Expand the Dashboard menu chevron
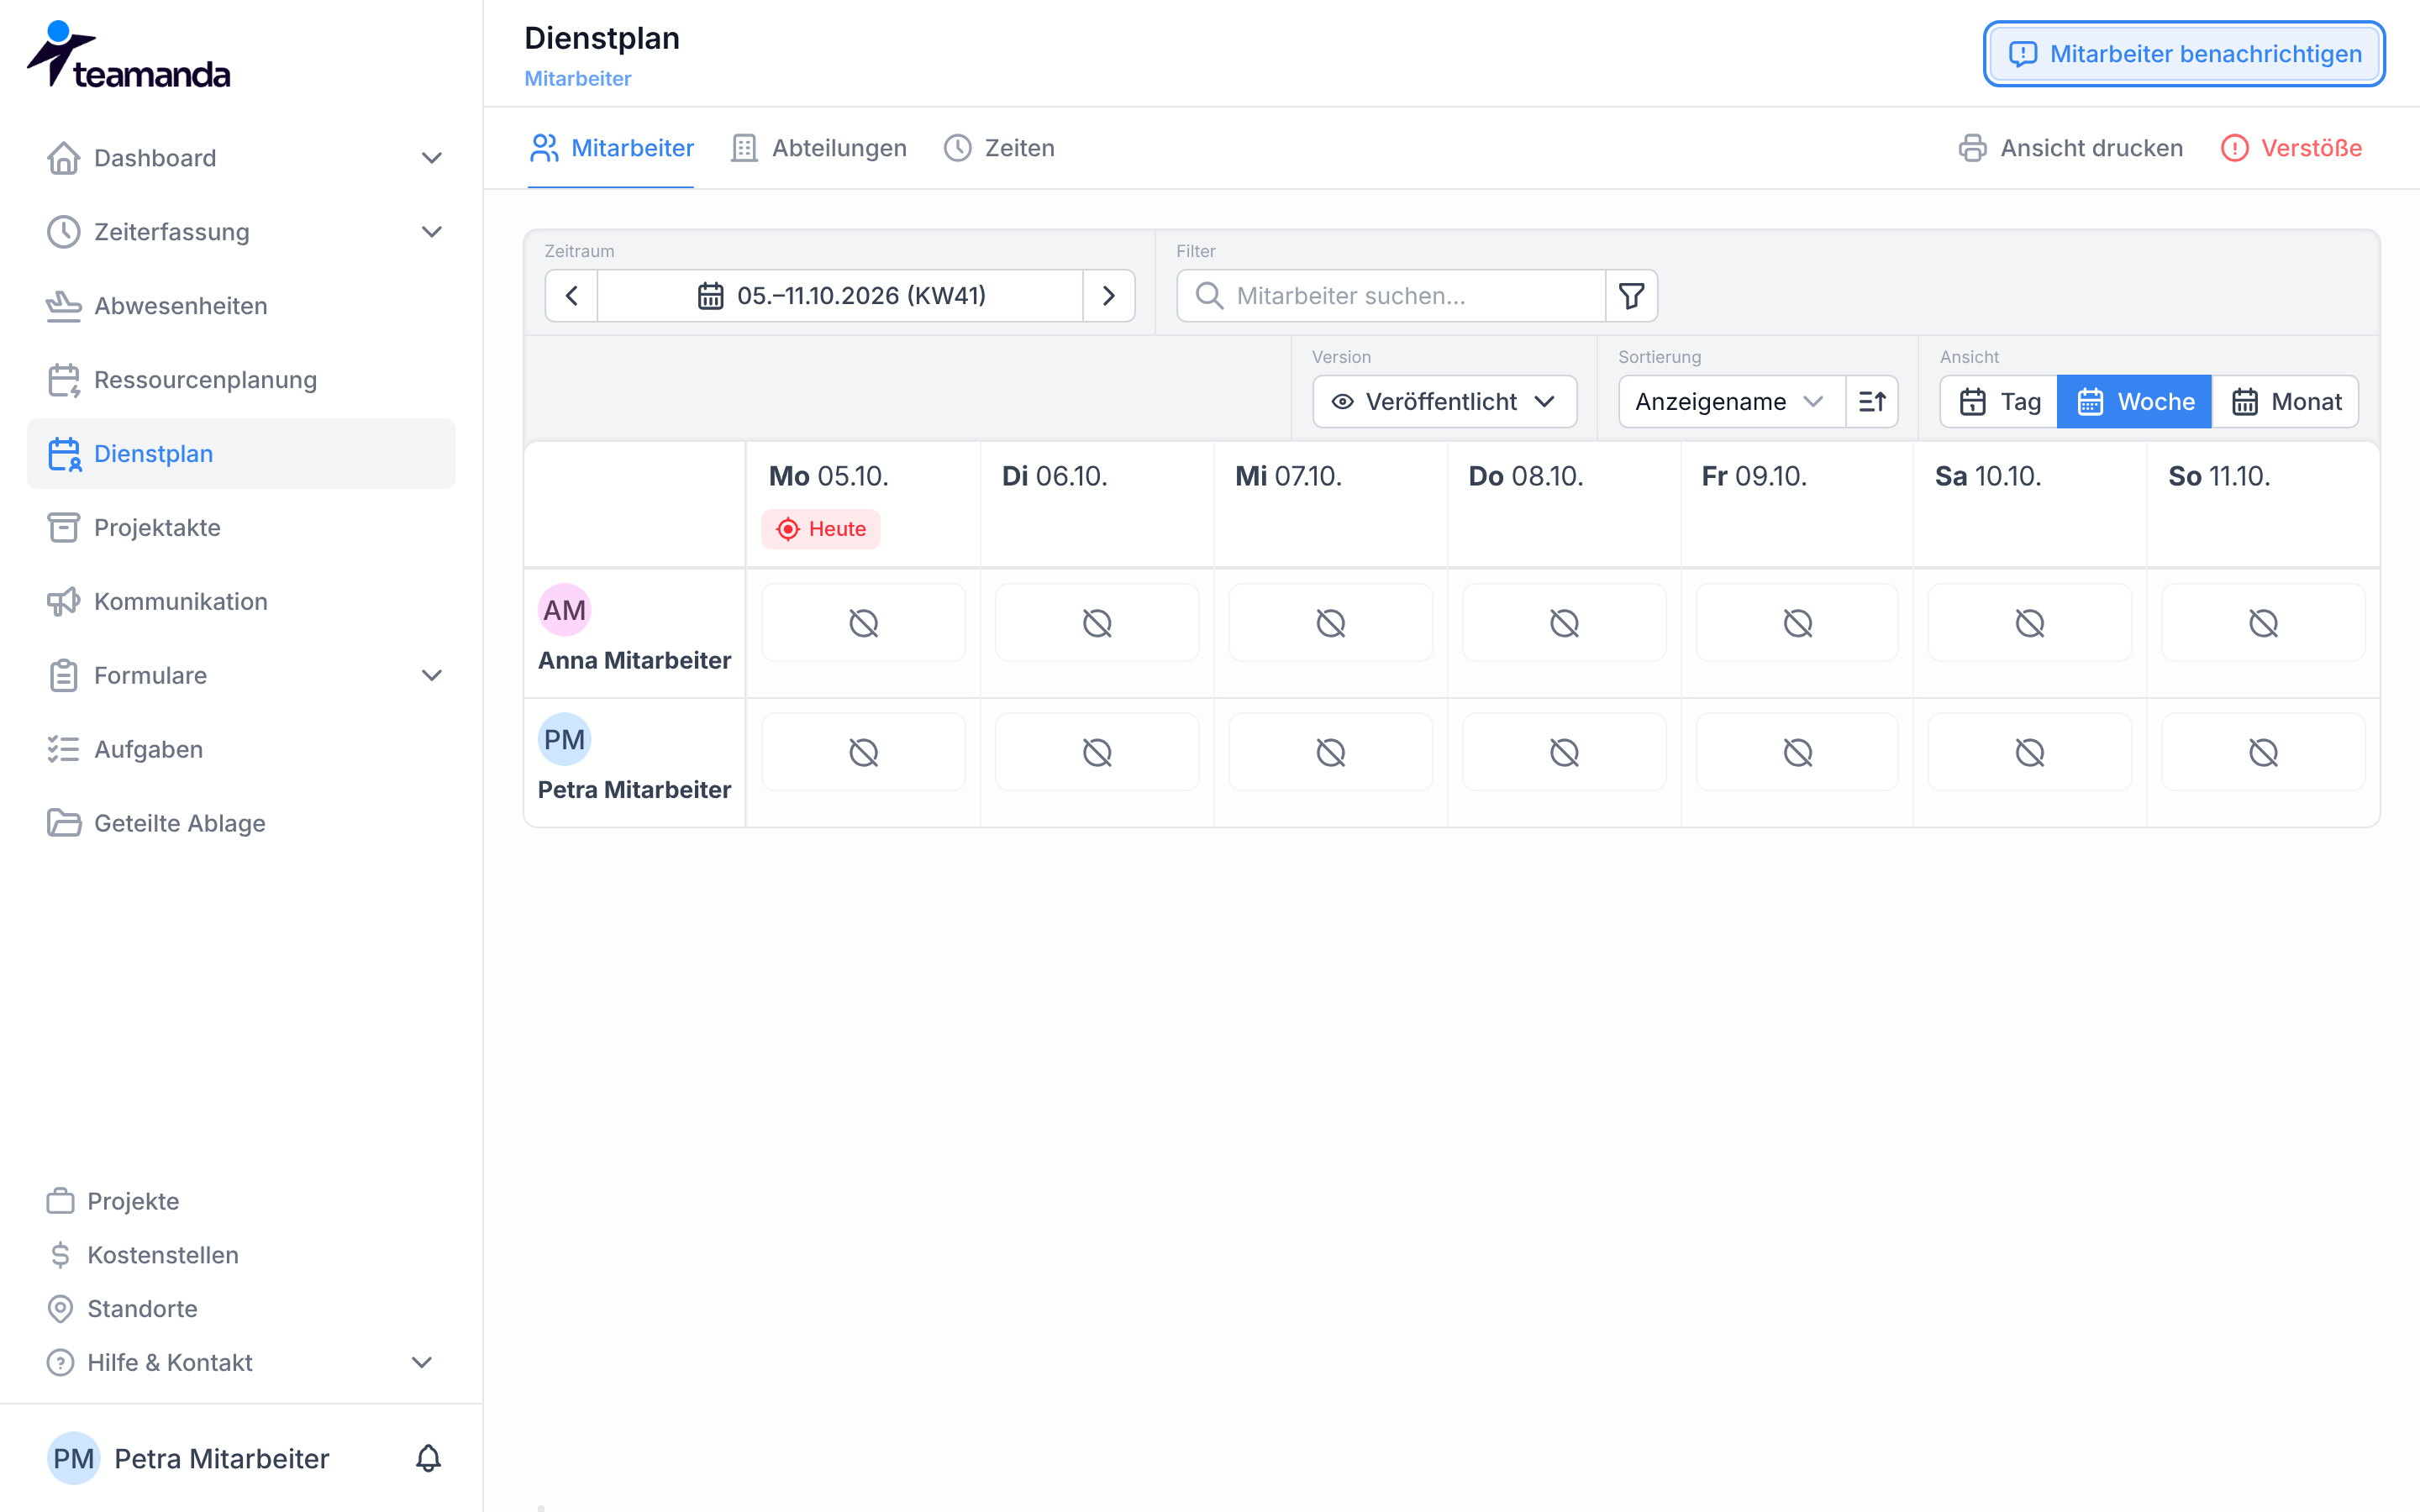2420x1512 pixels. [x=431, y=158]
